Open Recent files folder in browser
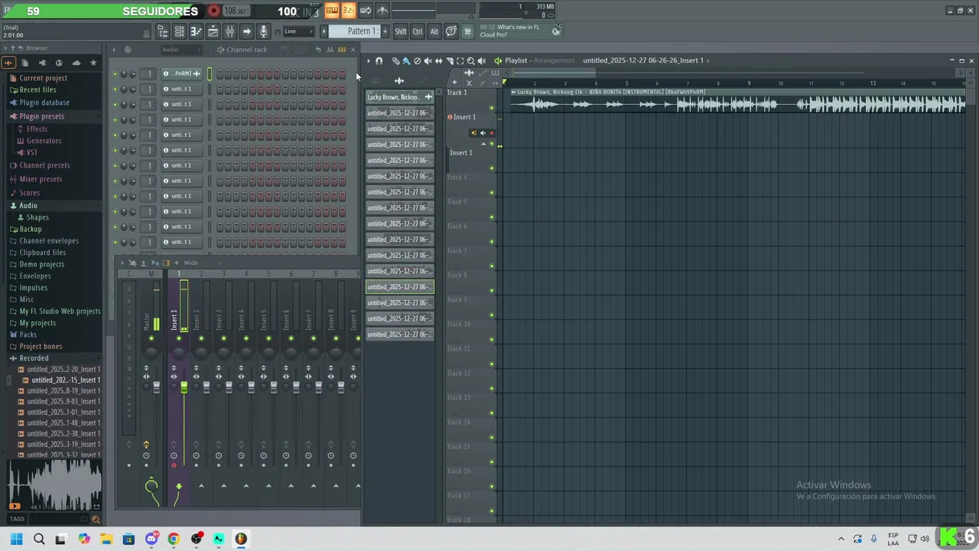This screenshot has height=551, width=979. 37,90
